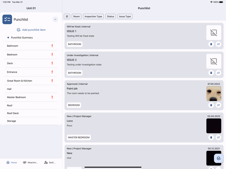Select the Roof Deck row
The width and height of the screenshot is (226, 169).
(31, 113)
